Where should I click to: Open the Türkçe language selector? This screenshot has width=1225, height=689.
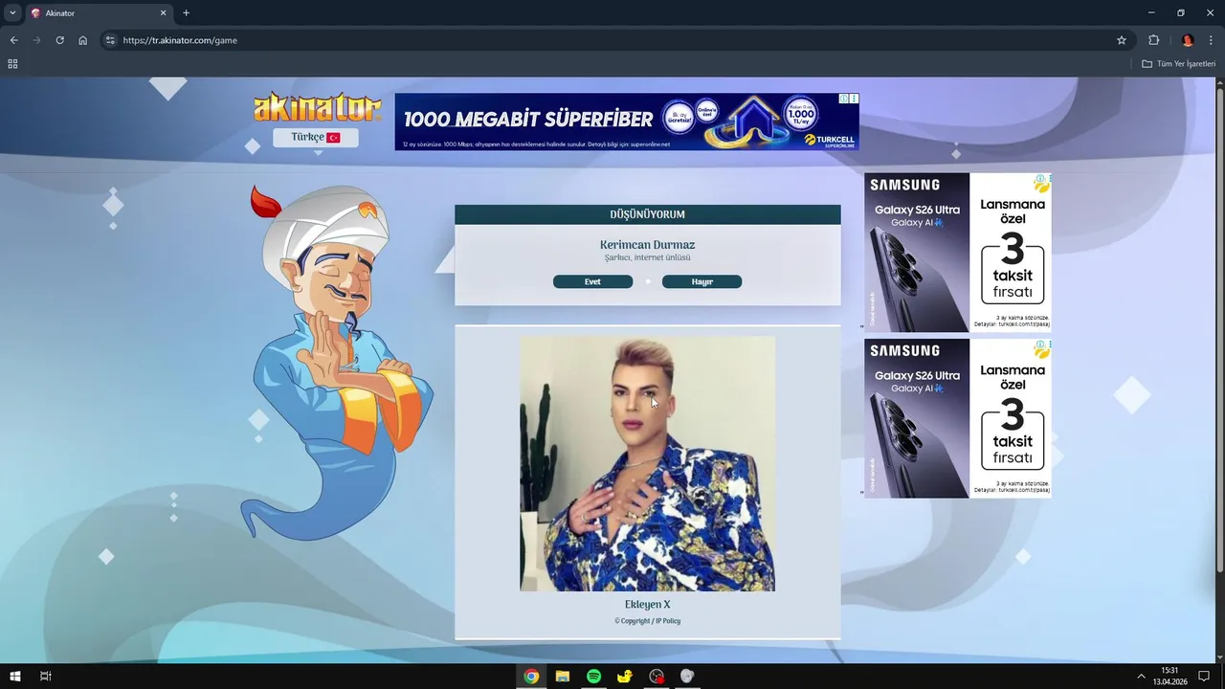click(316, 137)
